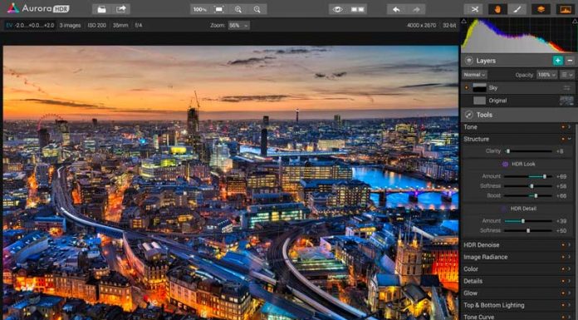578x320 pixels.
Task: Click the orange layers stack icon
Action: 541,9
